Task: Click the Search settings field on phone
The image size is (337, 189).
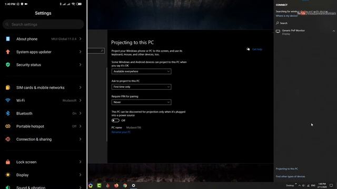Action: [43, 25]
